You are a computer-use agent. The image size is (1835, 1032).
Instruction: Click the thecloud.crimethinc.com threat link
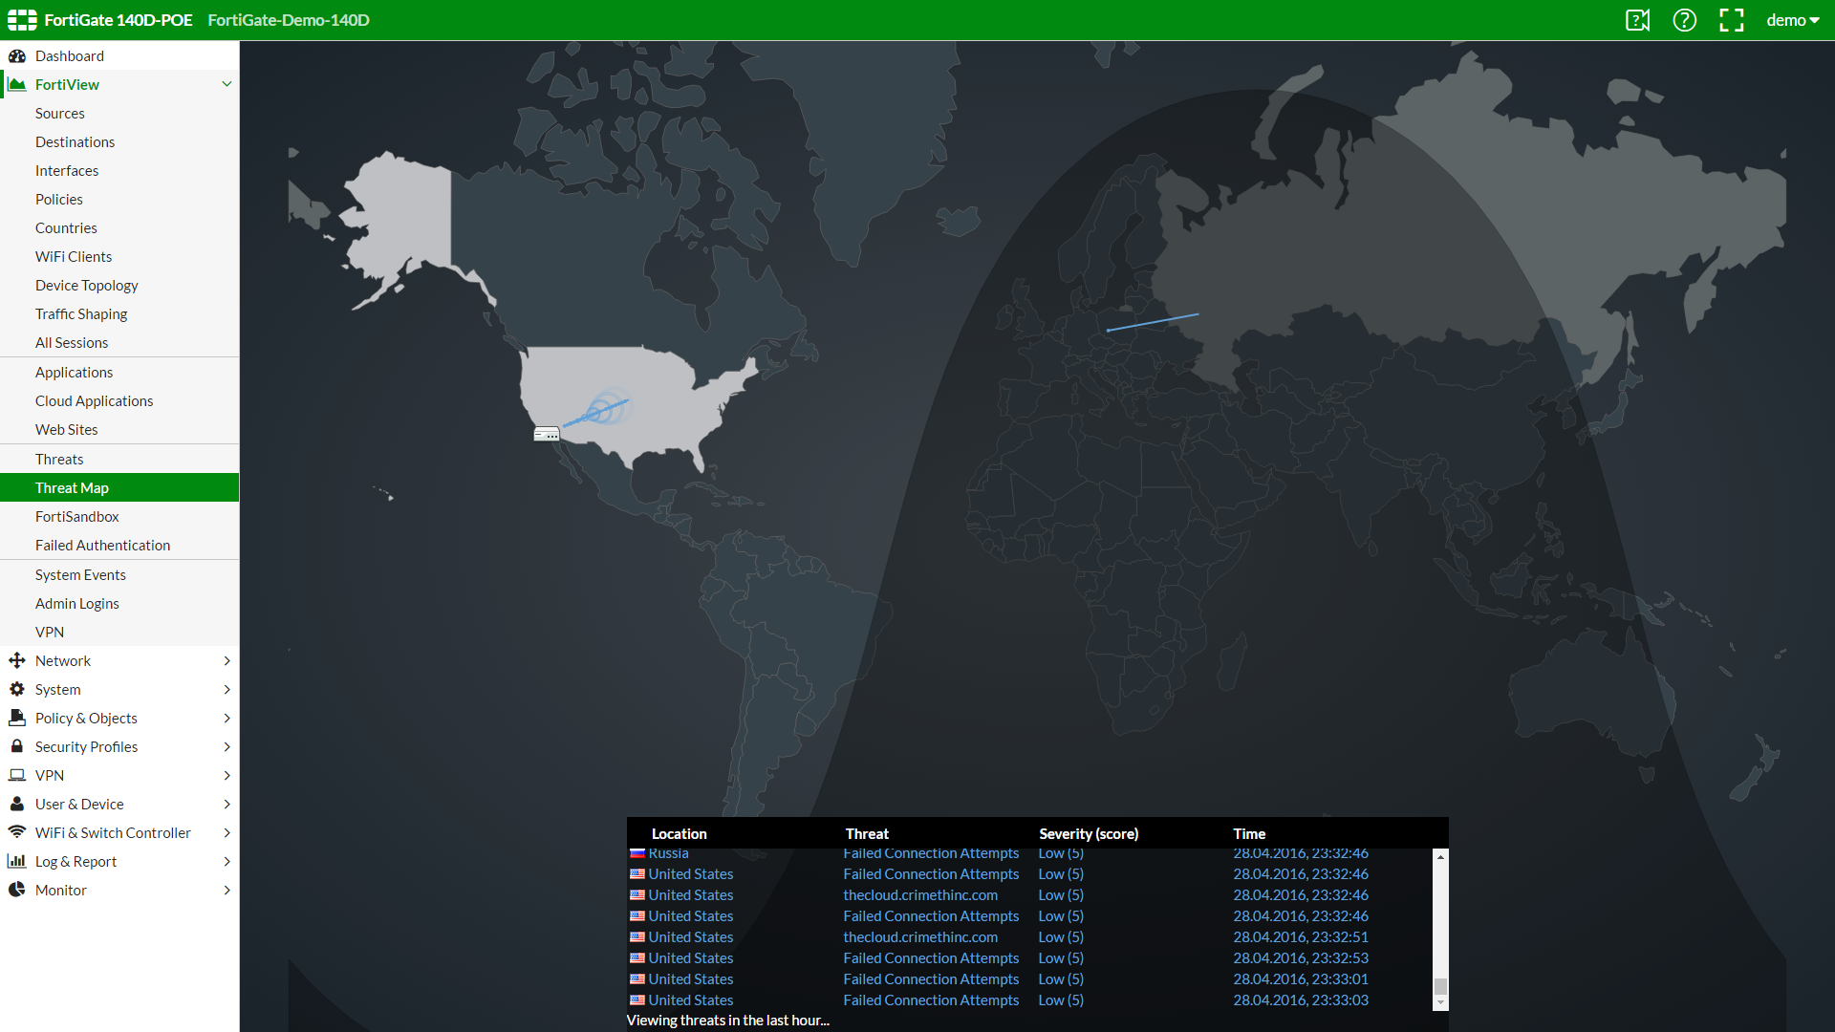tap(919, 895)
